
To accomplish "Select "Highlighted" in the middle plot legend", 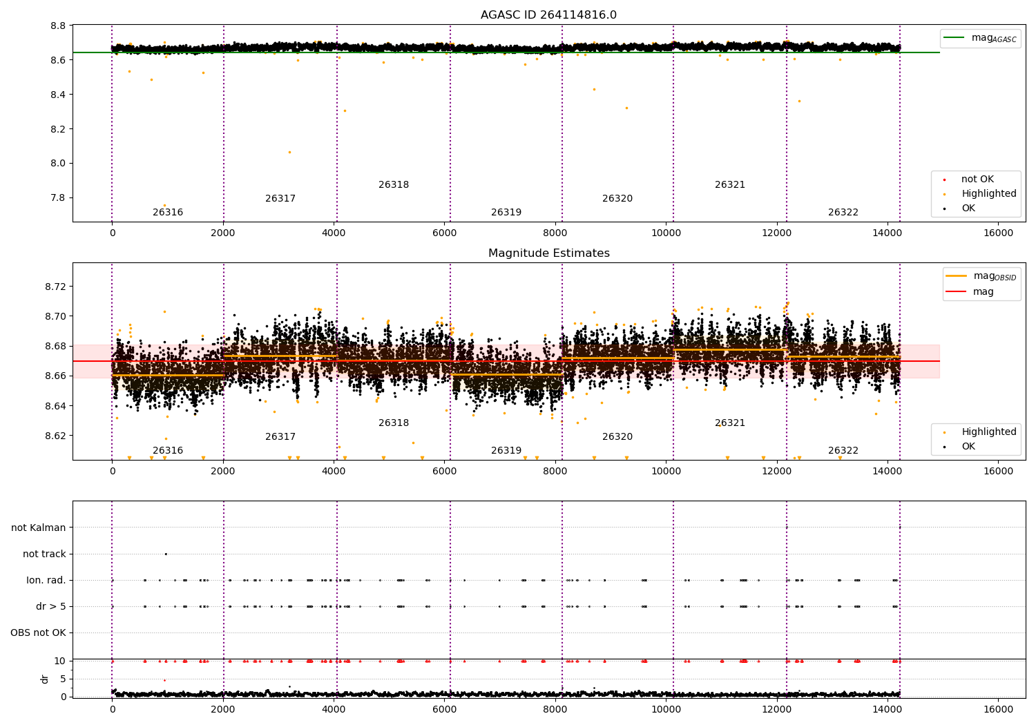I will (x=989, y=432).
